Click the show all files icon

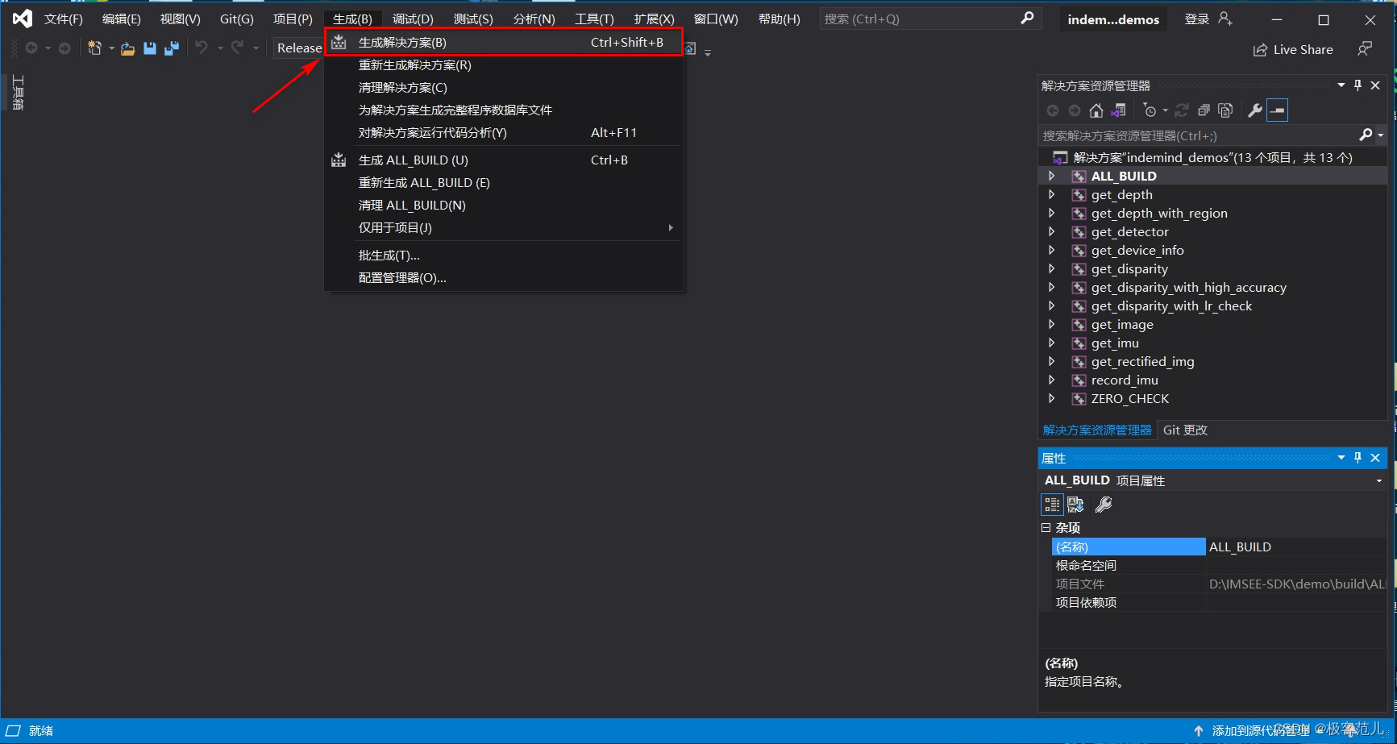pyautogui.click(x=1225, y=110)
